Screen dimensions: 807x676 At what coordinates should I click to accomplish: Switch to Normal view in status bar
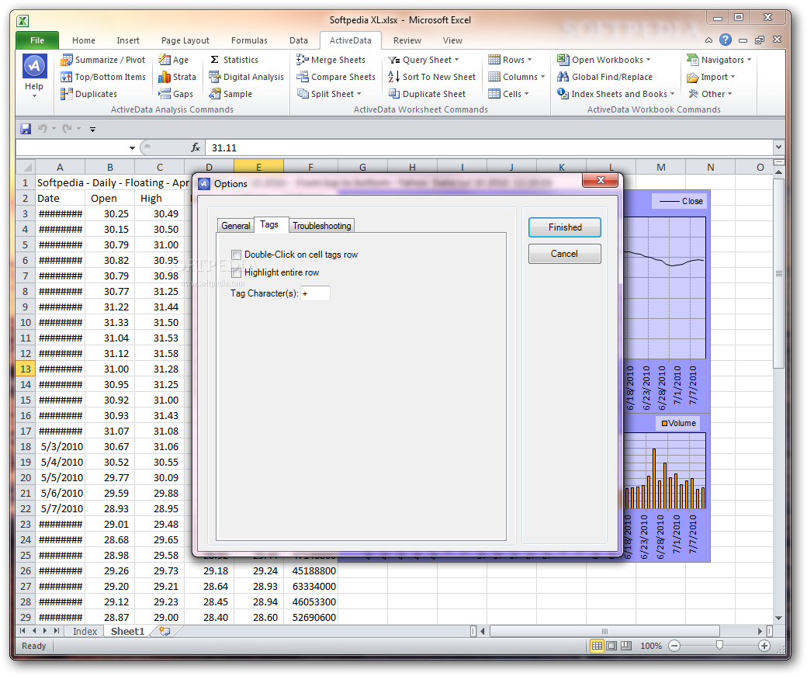[597, 646]
